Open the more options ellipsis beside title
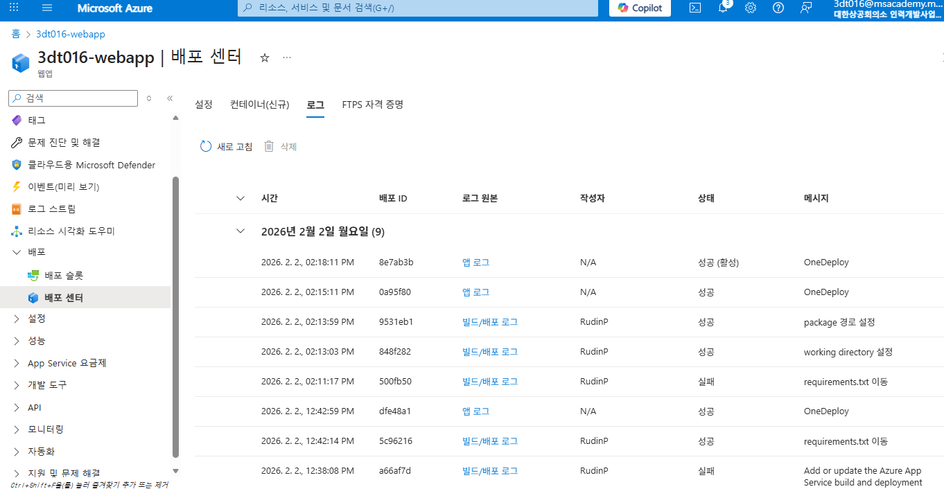The image size is (944, 489). point(286,57)
